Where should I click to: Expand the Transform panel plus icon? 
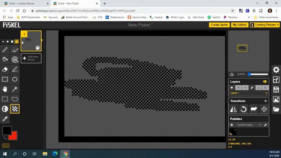tap(266, 101)
